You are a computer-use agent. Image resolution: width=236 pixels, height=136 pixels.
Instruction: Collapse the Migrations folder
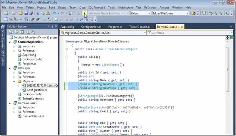(x=14, y=82)
